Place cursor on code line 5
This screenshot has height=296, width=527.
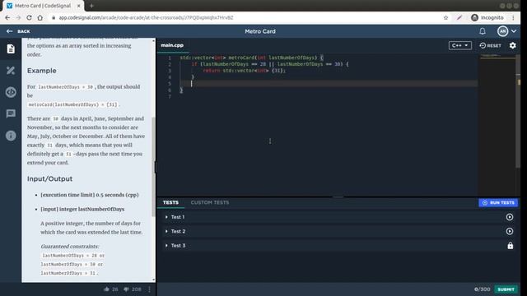tap(328, 84)
